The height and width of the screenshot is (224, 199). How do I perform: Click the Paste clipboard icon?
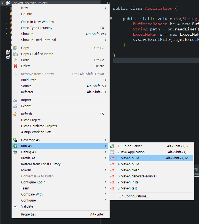coord(15,60)
